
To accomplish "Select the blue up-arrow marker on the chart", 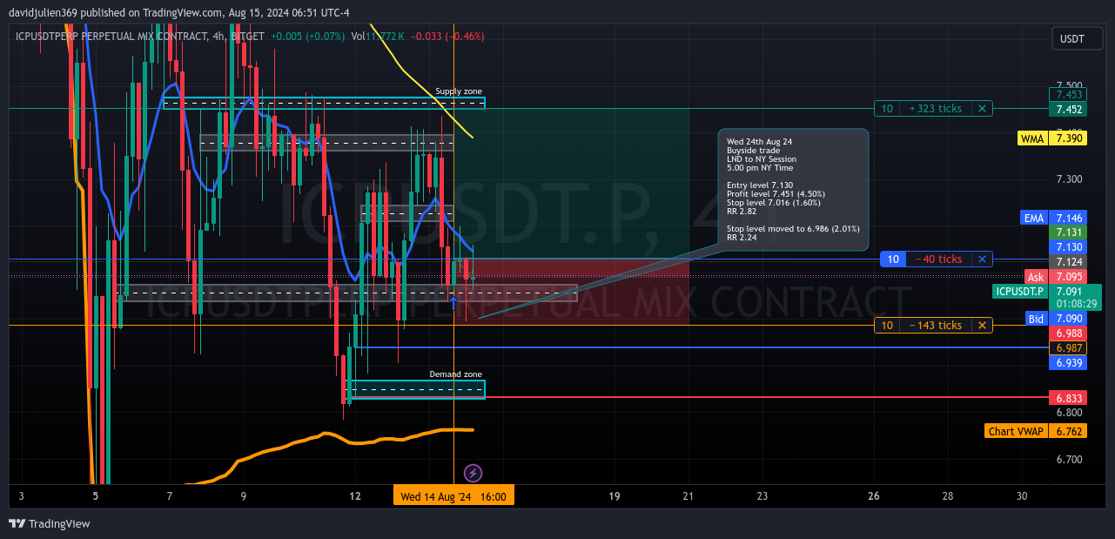I will coord(453,303).
